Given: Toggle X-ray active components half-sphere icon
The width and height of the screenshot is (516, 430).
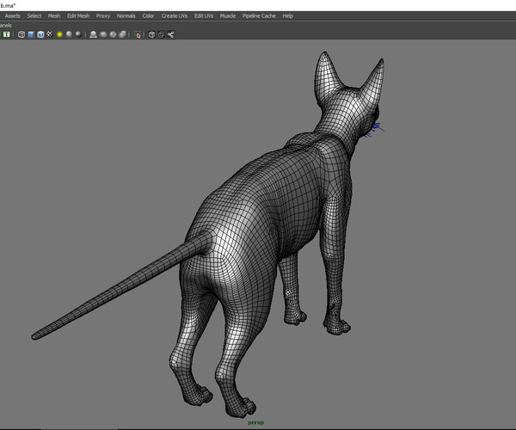Looking at the screenshot, I should [113, 34].
